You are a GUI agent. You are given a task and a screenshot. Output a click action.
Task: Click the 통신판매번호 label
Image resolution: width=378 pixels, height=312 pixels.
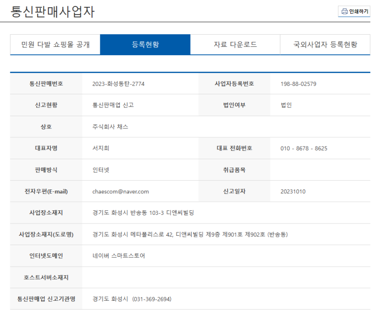(x=46, y=83)
